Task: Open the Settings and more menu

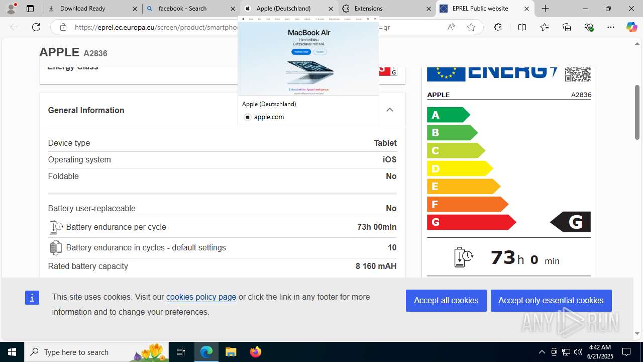Action: tap(611, 27)
